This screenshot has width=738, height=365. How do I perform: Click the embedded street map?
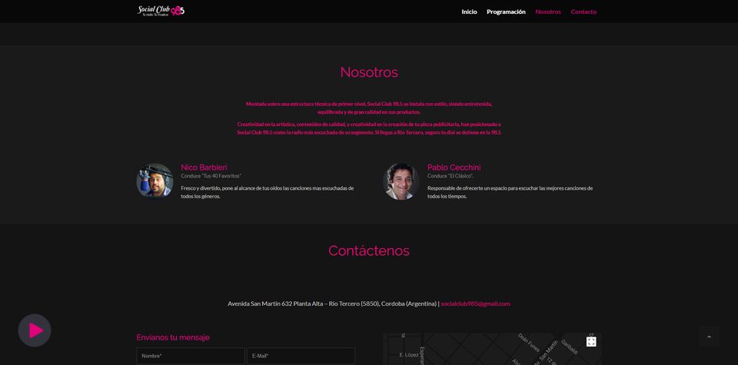(x=492, y=349)
